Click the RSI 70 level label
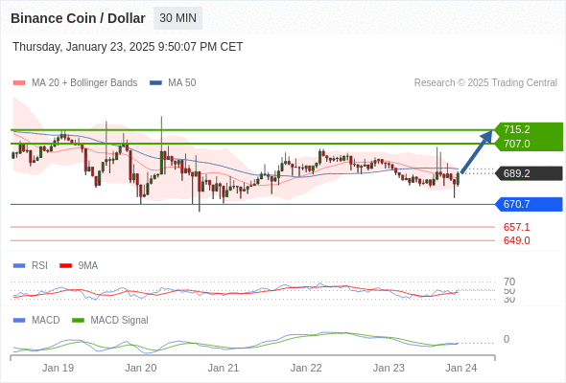The width and height of the screenshot is (566, 383). 509,282
